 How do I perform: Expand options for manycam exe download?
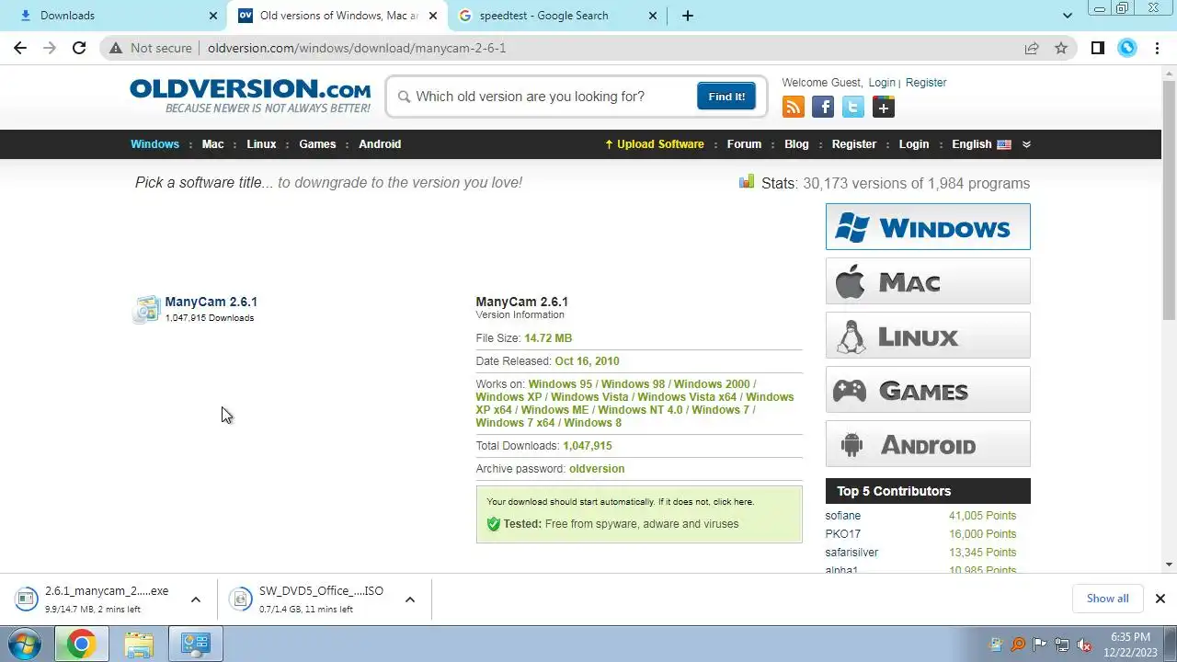pyautogui.click(x=195, y=599)
